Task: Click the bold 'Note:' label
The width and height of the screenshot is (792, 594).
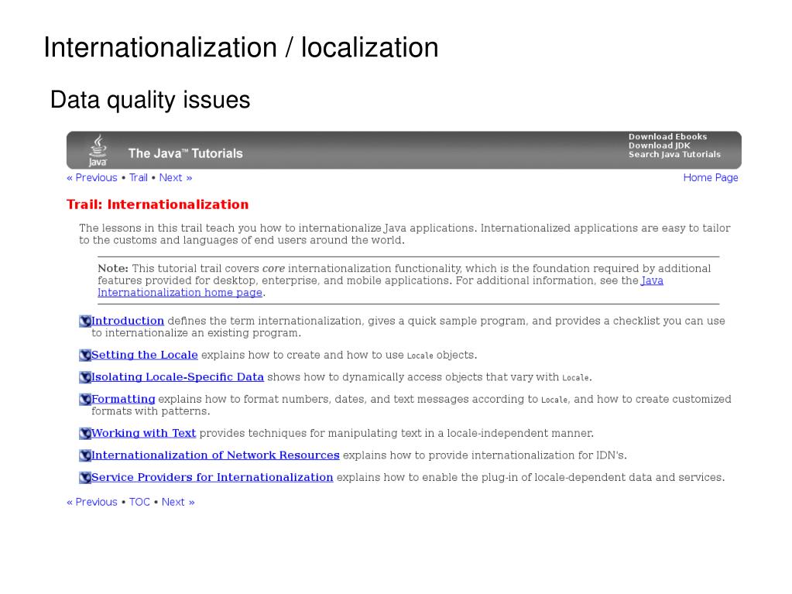Action: point(113,268)
